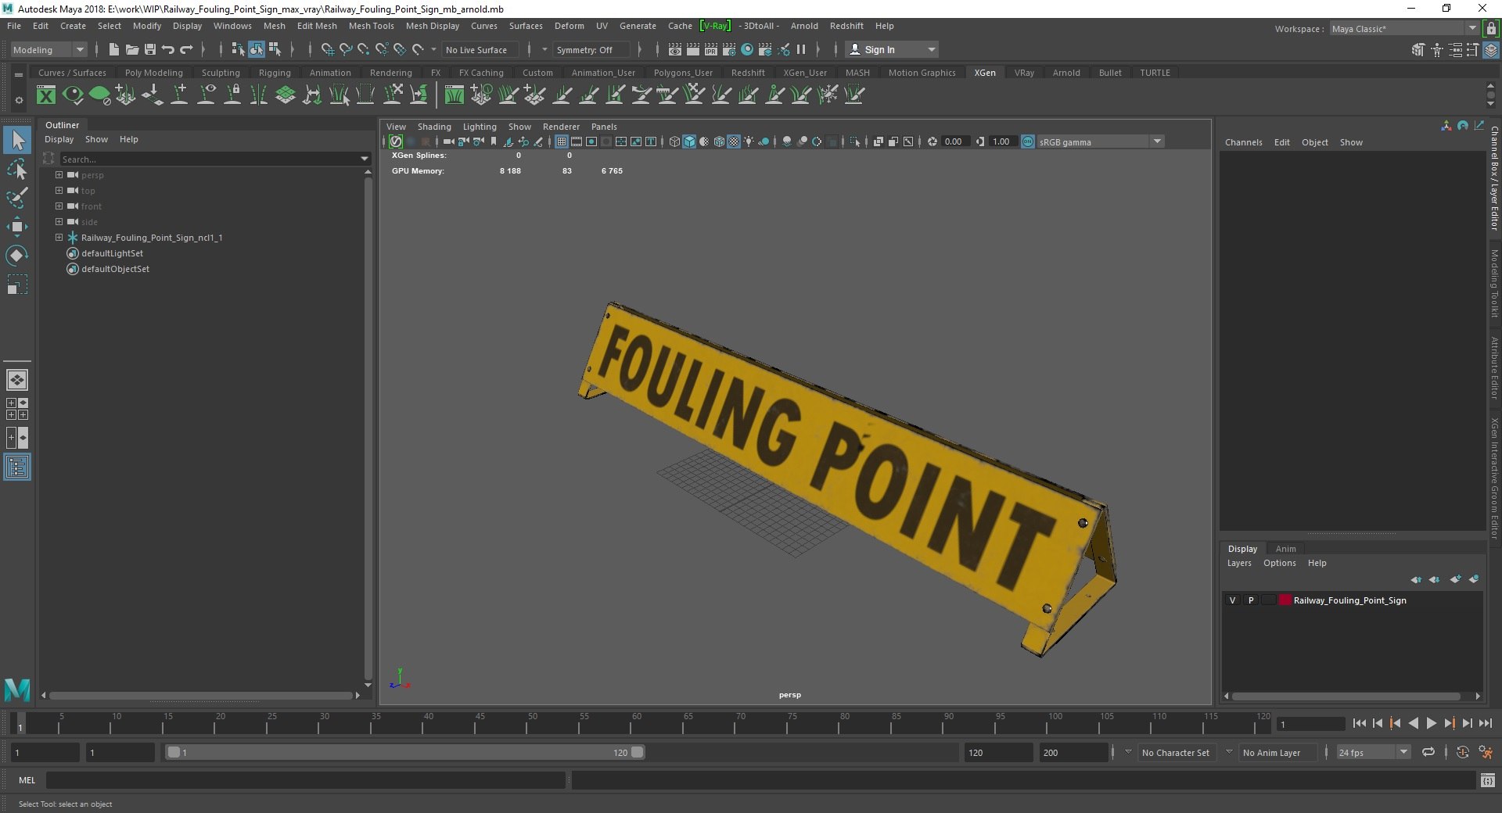Click the New Scene file icon
1502x813 pixels.
coord(113,49)
